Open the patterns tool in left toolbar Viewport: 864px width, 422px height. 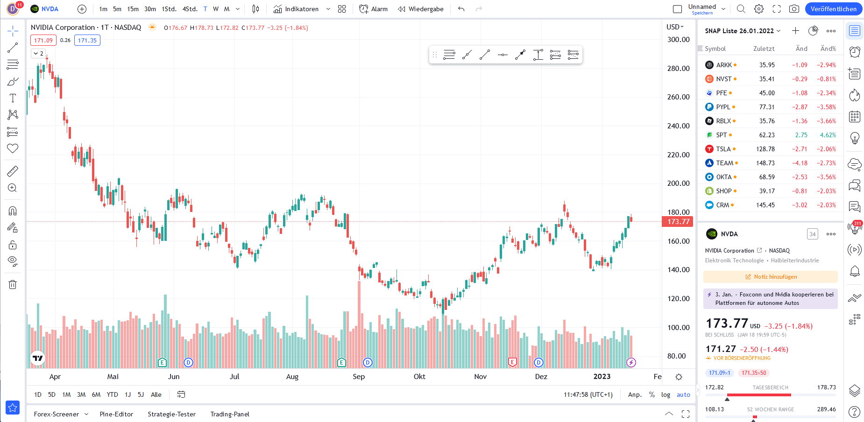13,115
